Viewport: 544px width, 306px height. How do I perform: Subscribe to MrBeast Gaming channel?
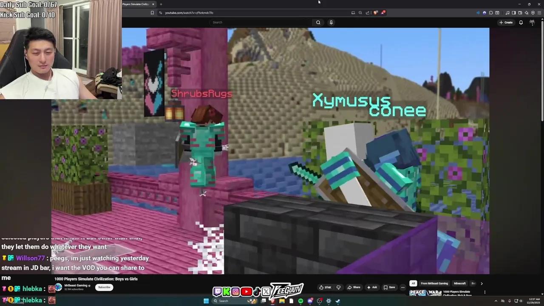coord(104,287)
